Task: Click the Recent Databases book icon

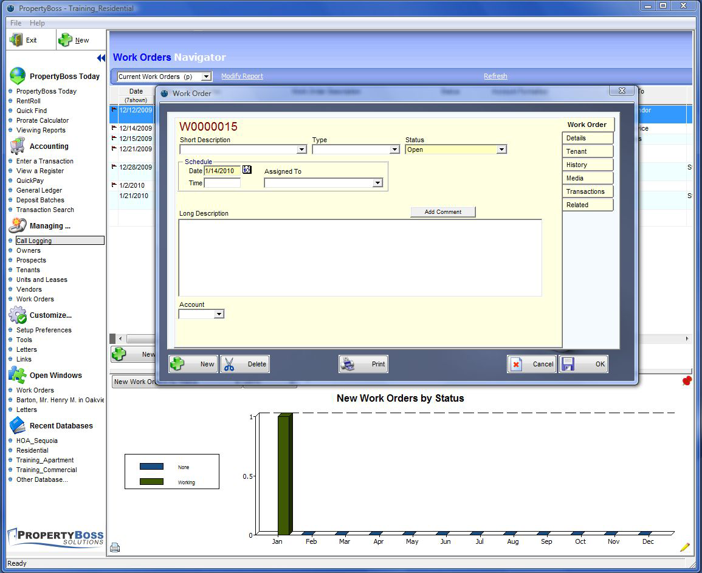Action: point(18,425)
